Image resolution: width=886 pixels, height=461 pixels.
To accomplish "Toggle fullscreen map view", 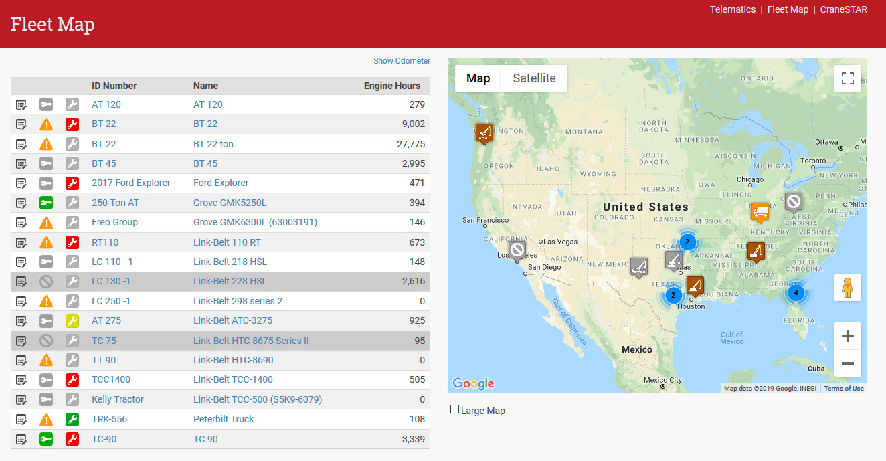I will pos(848,78).
